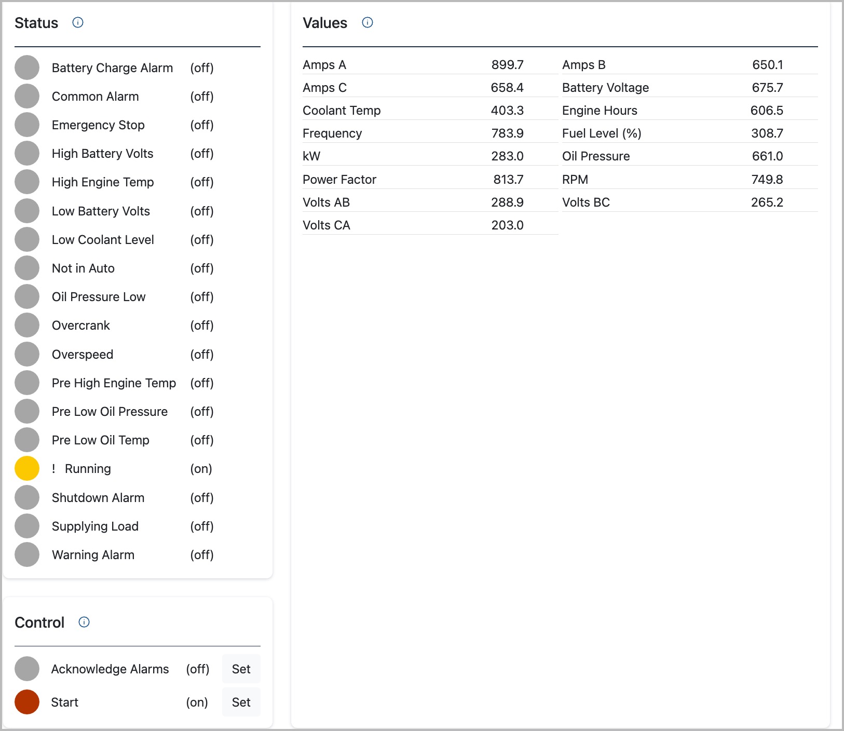
Task: Select the RPM value 749.8
Action: [x=767, y=179]
